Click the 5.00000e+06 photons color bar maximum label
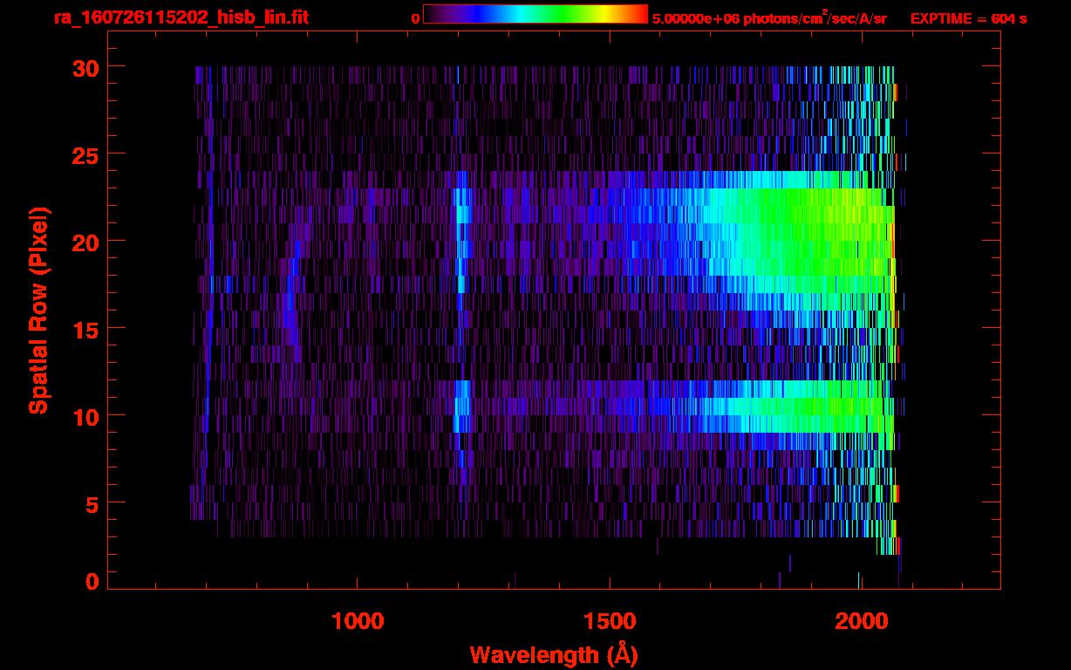 [x=769, y=18]
